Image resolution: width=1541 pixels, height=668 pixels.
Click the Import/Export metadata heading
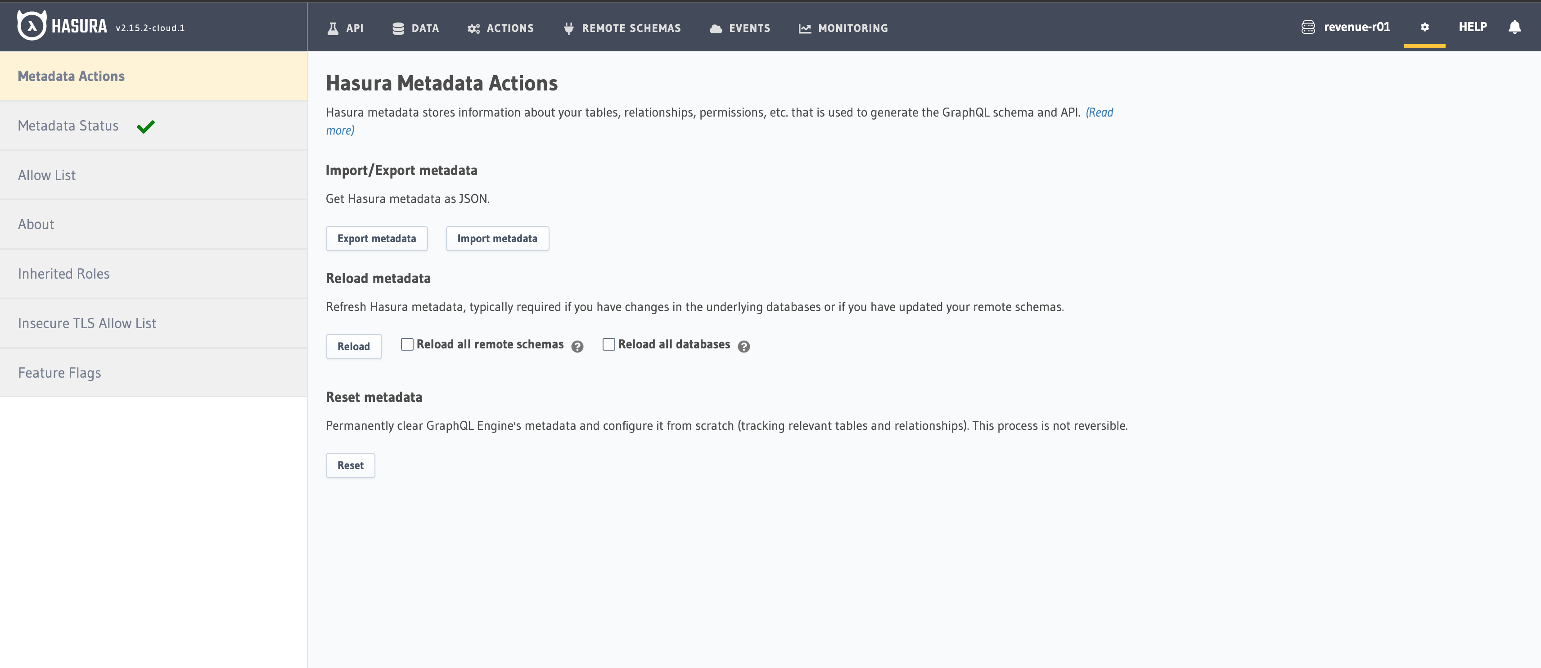(401, 171)
